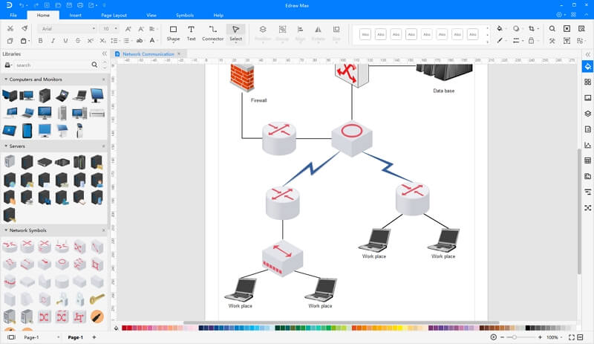Click the add page plus button
The width and height of the screenshot is (594, 344).
[x=94, y=337]
